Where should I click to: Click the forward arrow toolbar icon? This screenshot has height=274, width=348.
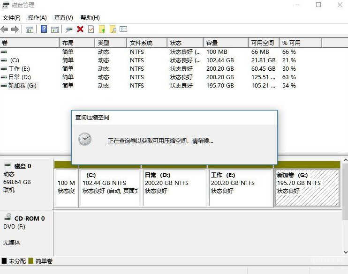(15, 29)
